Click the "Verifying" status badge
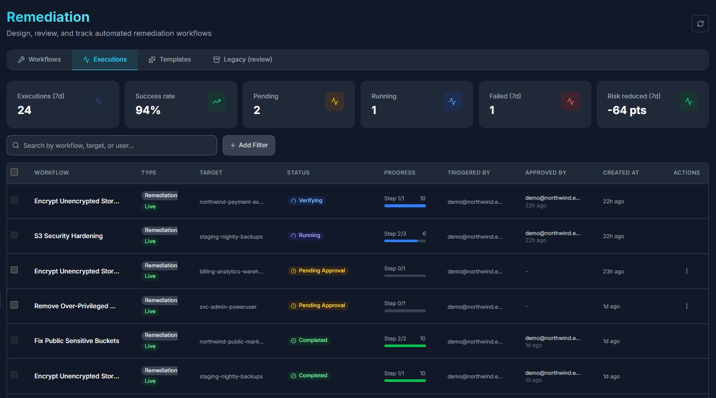 coord(306,201)
